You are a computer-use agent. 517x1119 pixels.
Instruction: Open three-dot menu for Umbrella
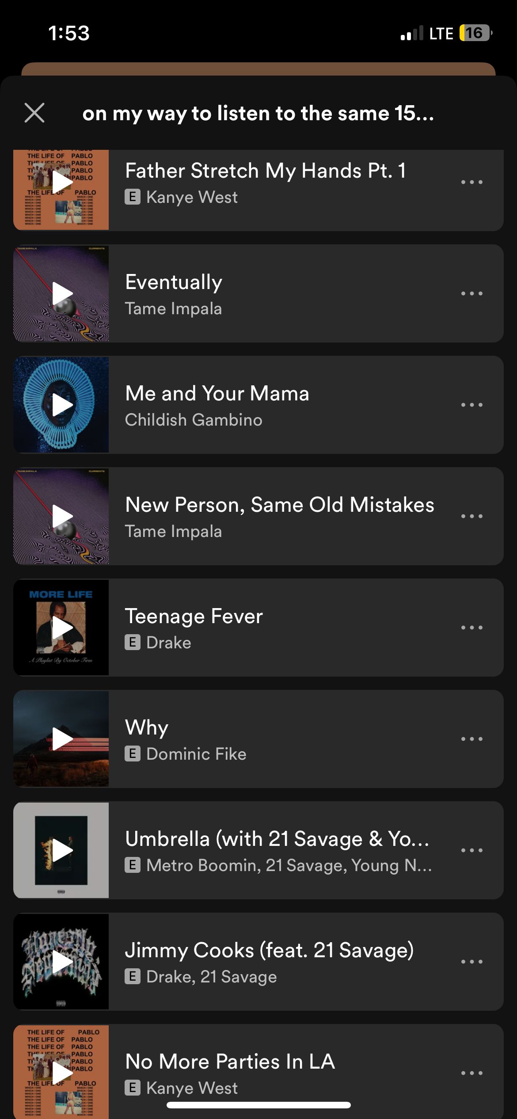coord(471,850)
